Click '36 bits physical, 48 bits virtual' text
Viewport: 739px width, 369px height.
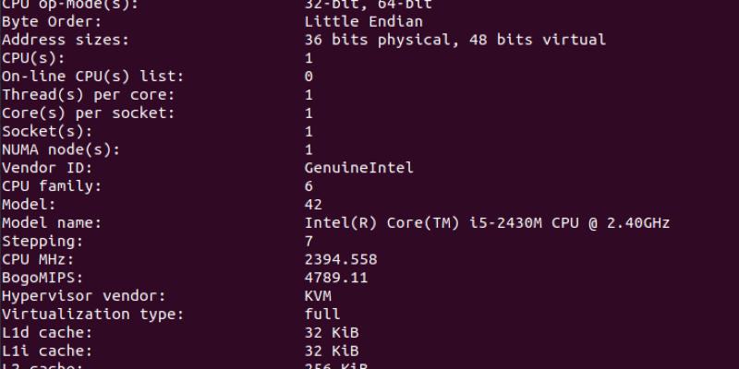click(454, 40)
